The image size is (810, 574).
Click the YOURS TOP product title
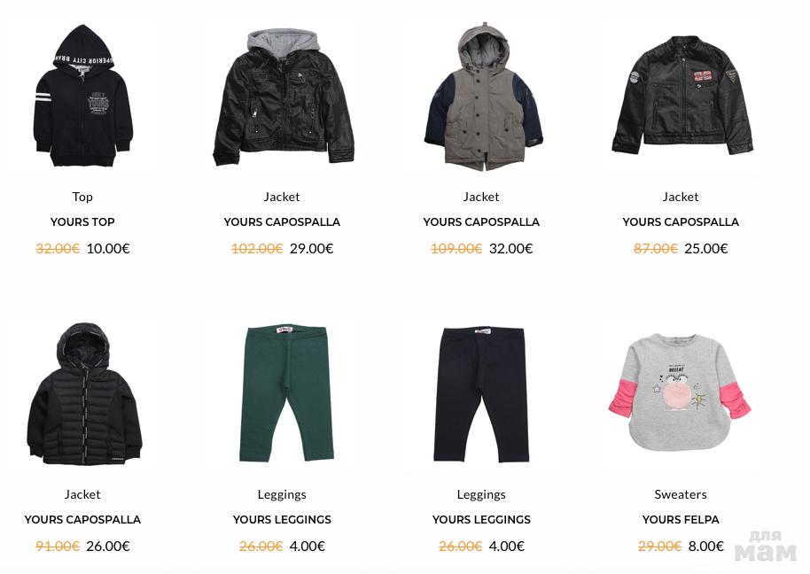click(x=82, y=222)
